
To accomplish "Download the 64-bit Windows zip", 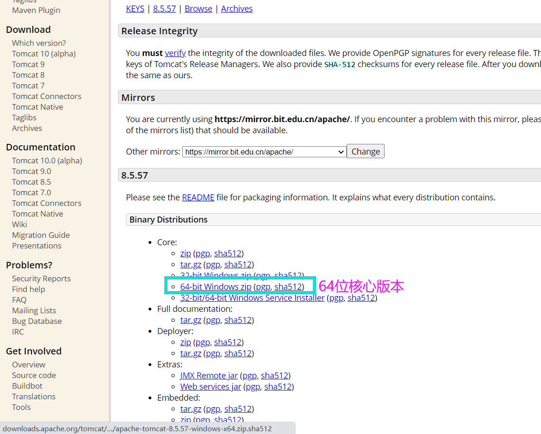I will click(216, 287).
